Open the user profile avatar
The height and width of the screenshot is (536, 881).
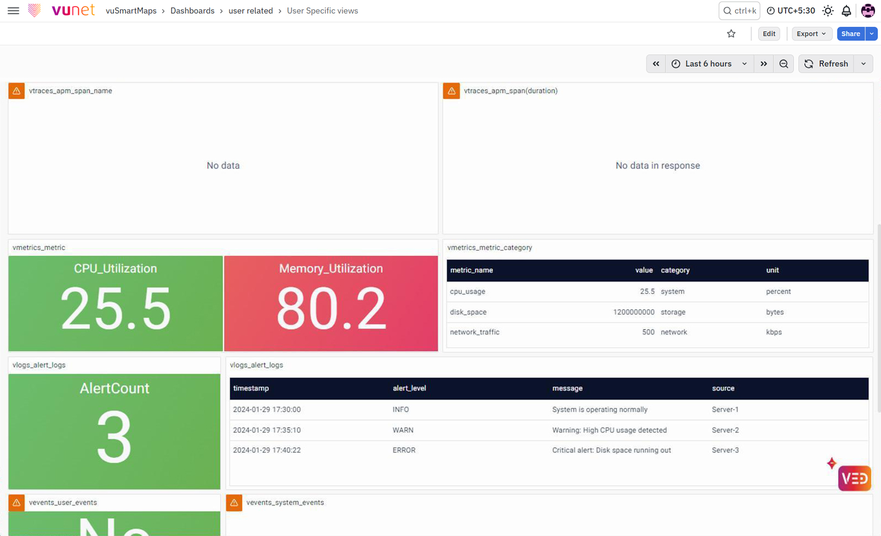click(868, 10)
